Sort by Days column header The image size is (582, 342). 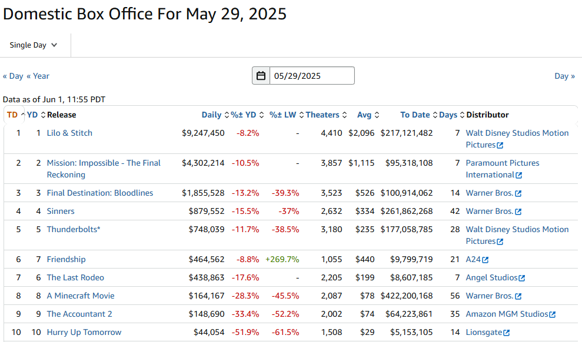[452, 115]
